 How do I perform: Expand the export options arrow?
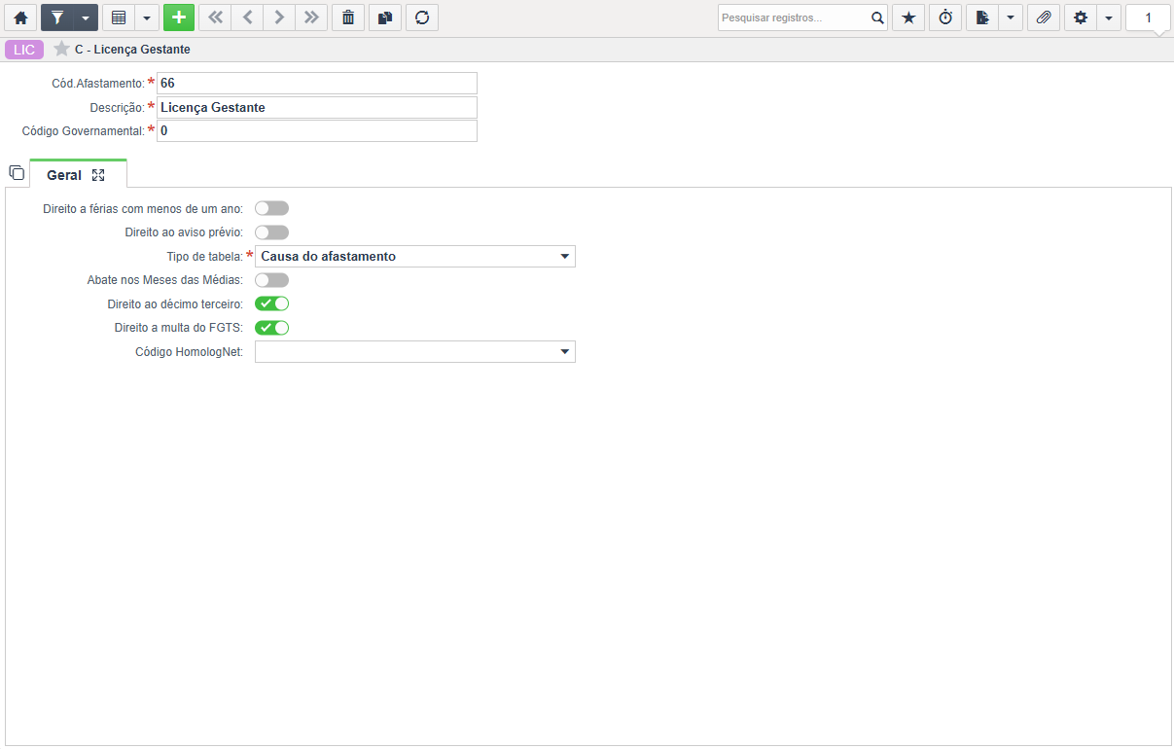coord(1012,18)
